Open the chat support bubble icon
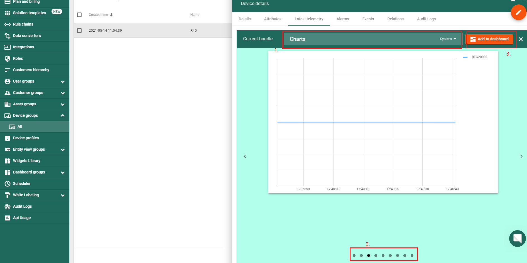The width and height of the screenshot is (527, 263). 517,238
